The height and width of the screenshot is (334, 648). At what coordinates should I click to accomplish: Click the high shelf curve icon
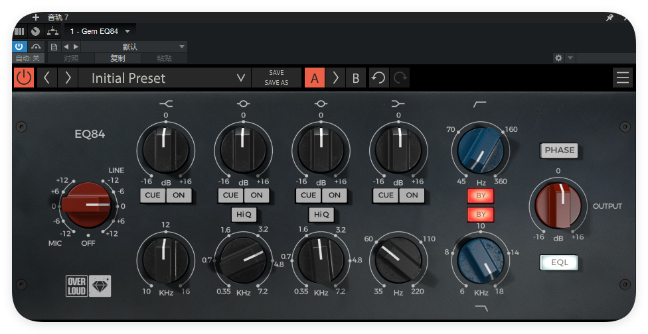coord(166,104)
